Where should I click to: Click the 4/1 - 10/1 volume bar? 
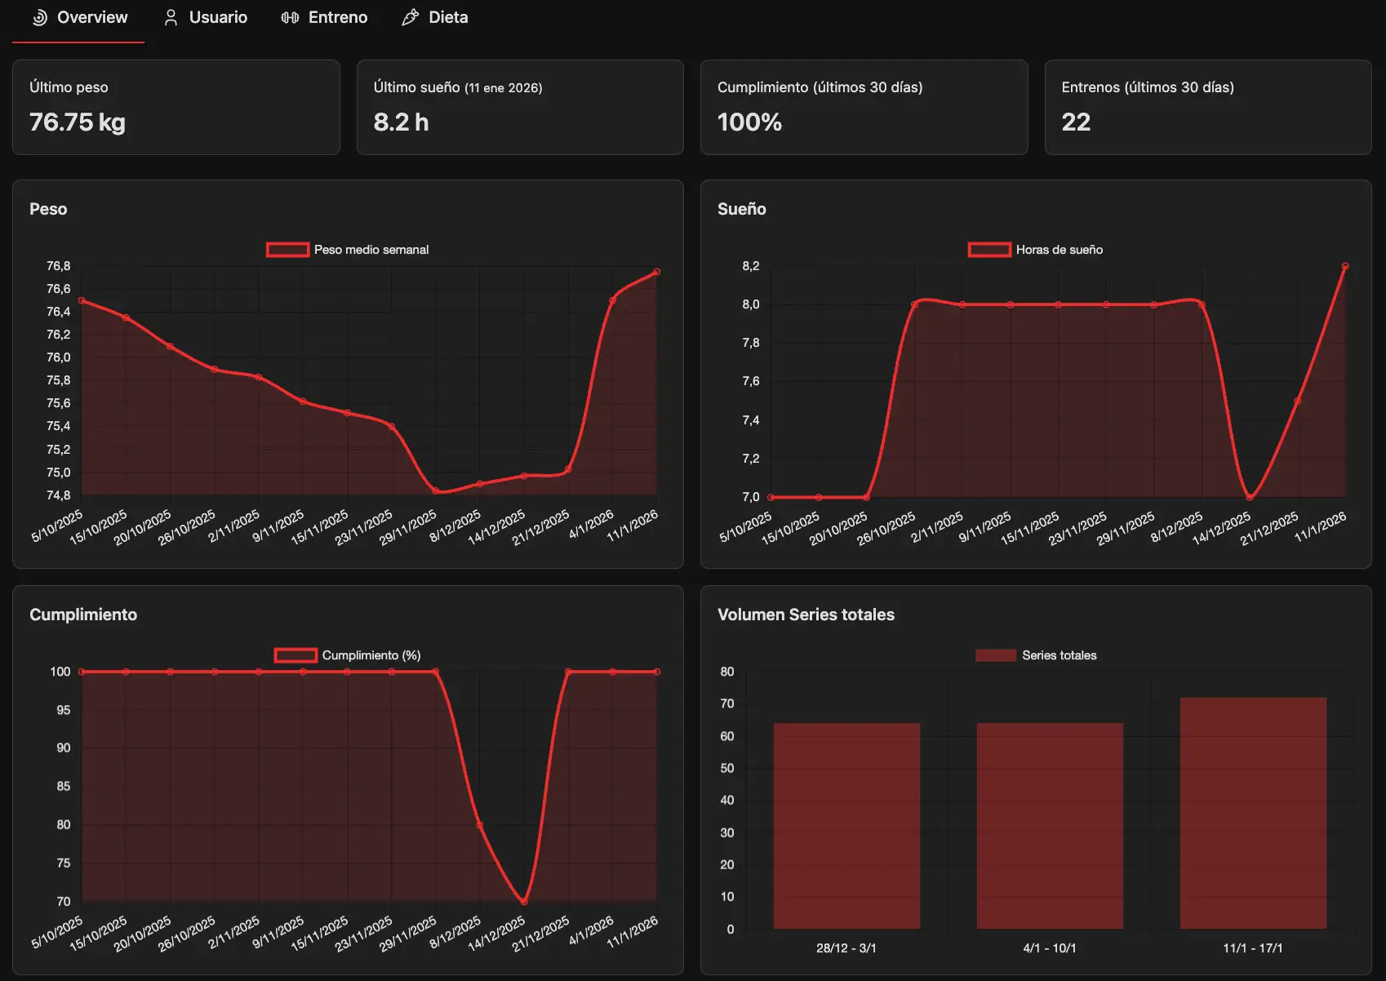(x=1050, y=825)
